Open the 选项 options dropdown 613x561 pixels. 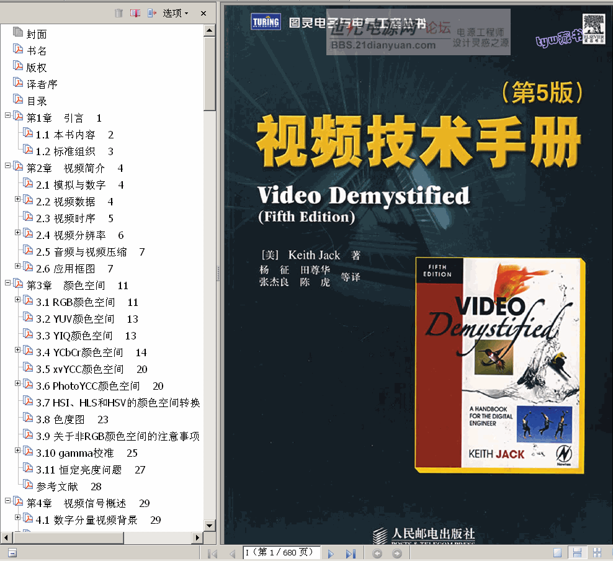[x=175, y=13]
